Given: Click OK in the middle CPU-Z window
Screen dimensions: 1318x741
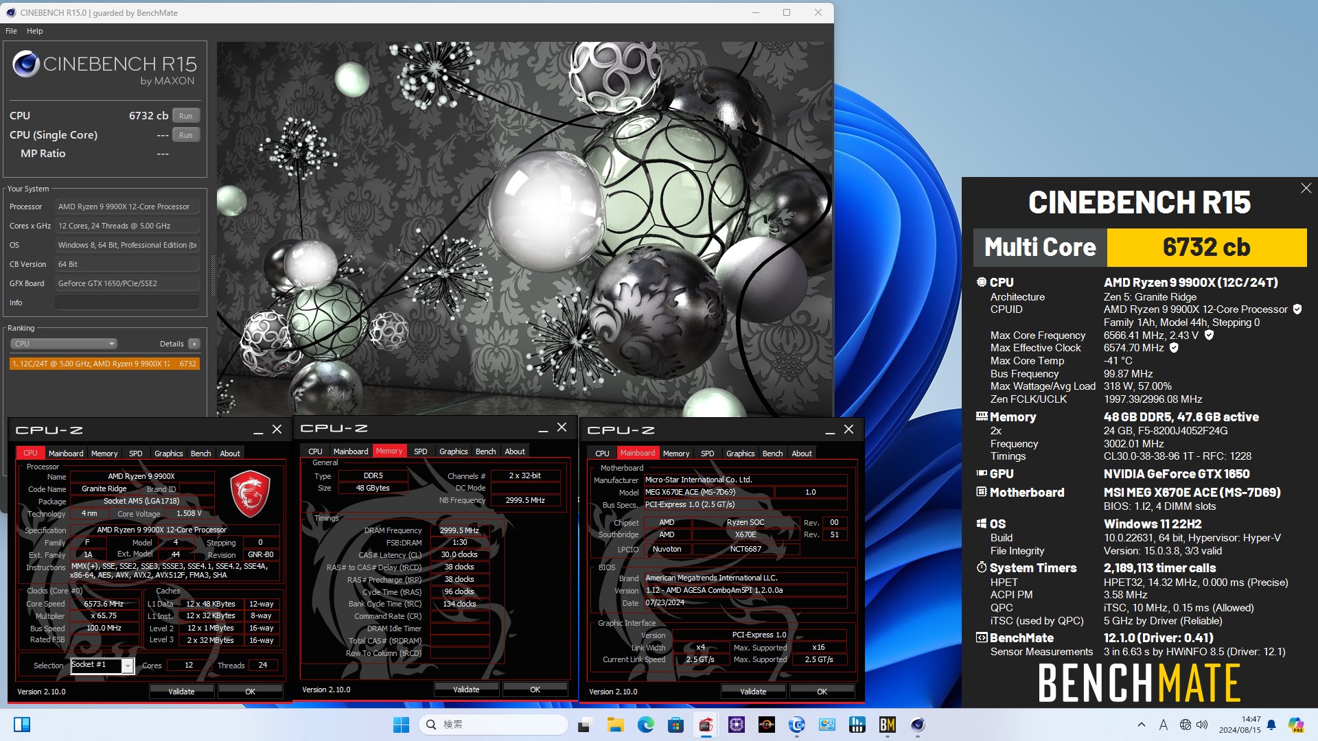Looking at the screenshot, I should coord(535,690).
